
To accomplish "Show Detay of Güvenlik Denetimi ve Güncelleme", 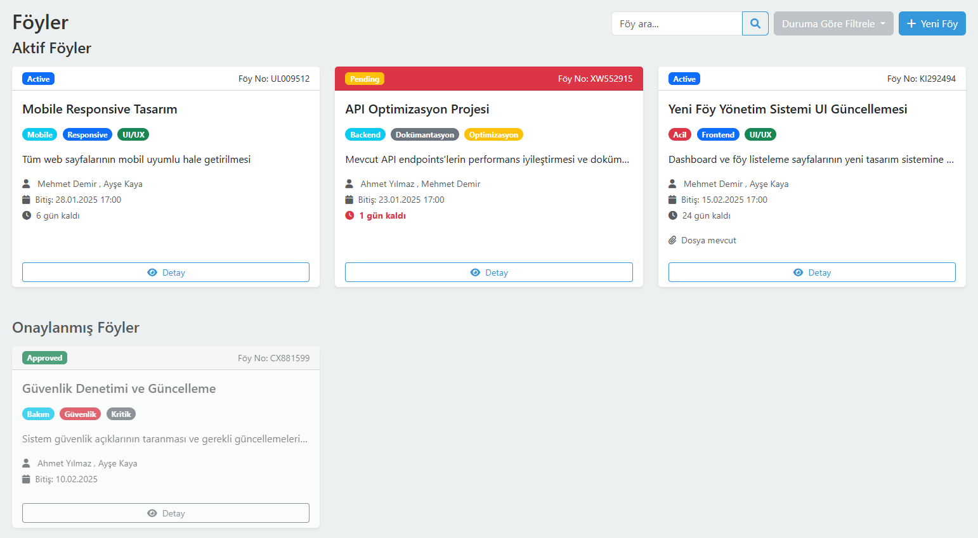I will 166,513.
